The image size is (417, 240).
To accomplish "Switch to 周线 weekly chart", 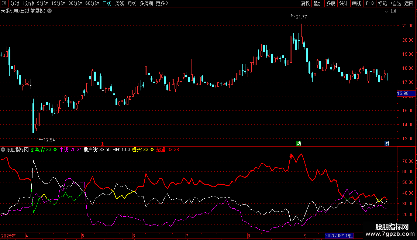I will pyautogui.click(x=120, y=3).
